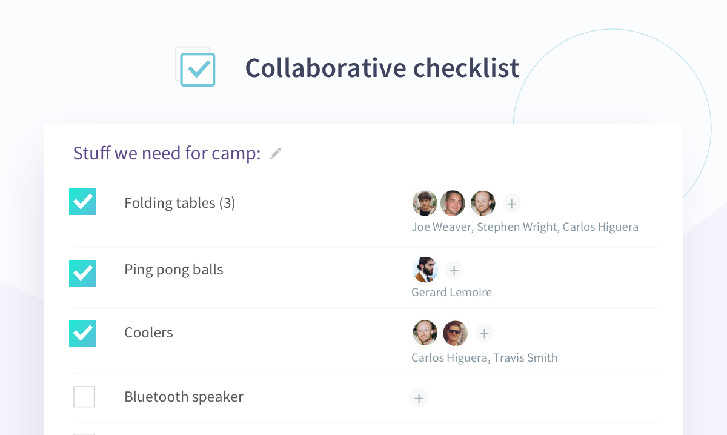The height and width of the screenshot is (435, 727).
Task: Click the collaborative checklist logo icon
Action: coord(196,67)
